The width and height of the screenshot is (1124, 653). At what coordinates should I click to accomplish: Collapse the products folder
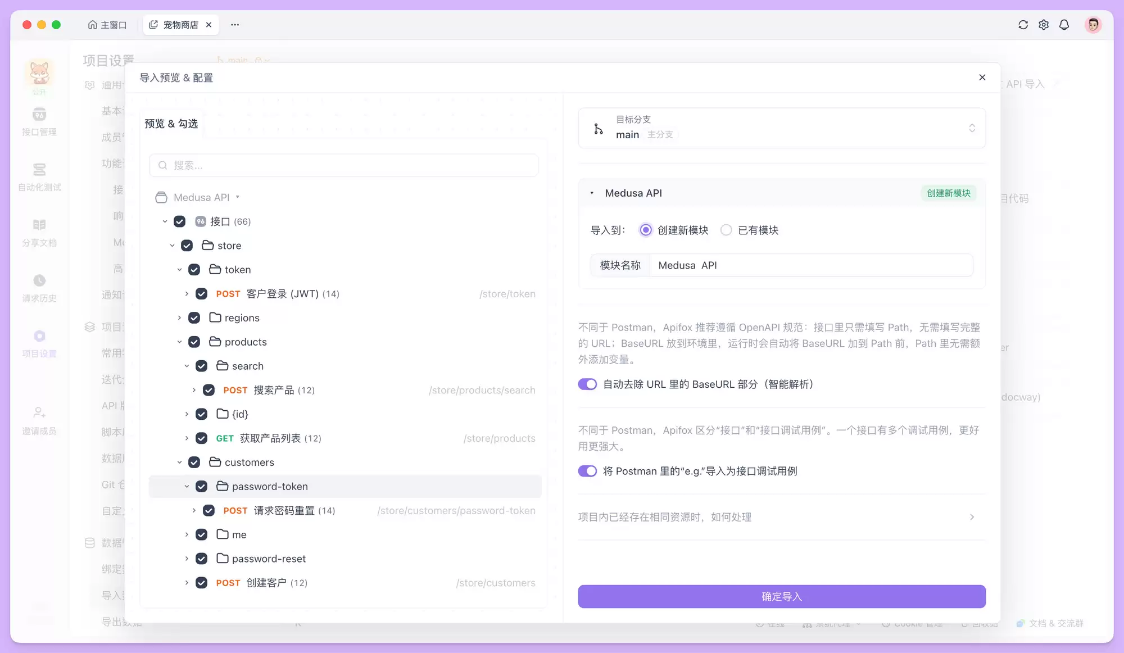(x=179, y=342)
